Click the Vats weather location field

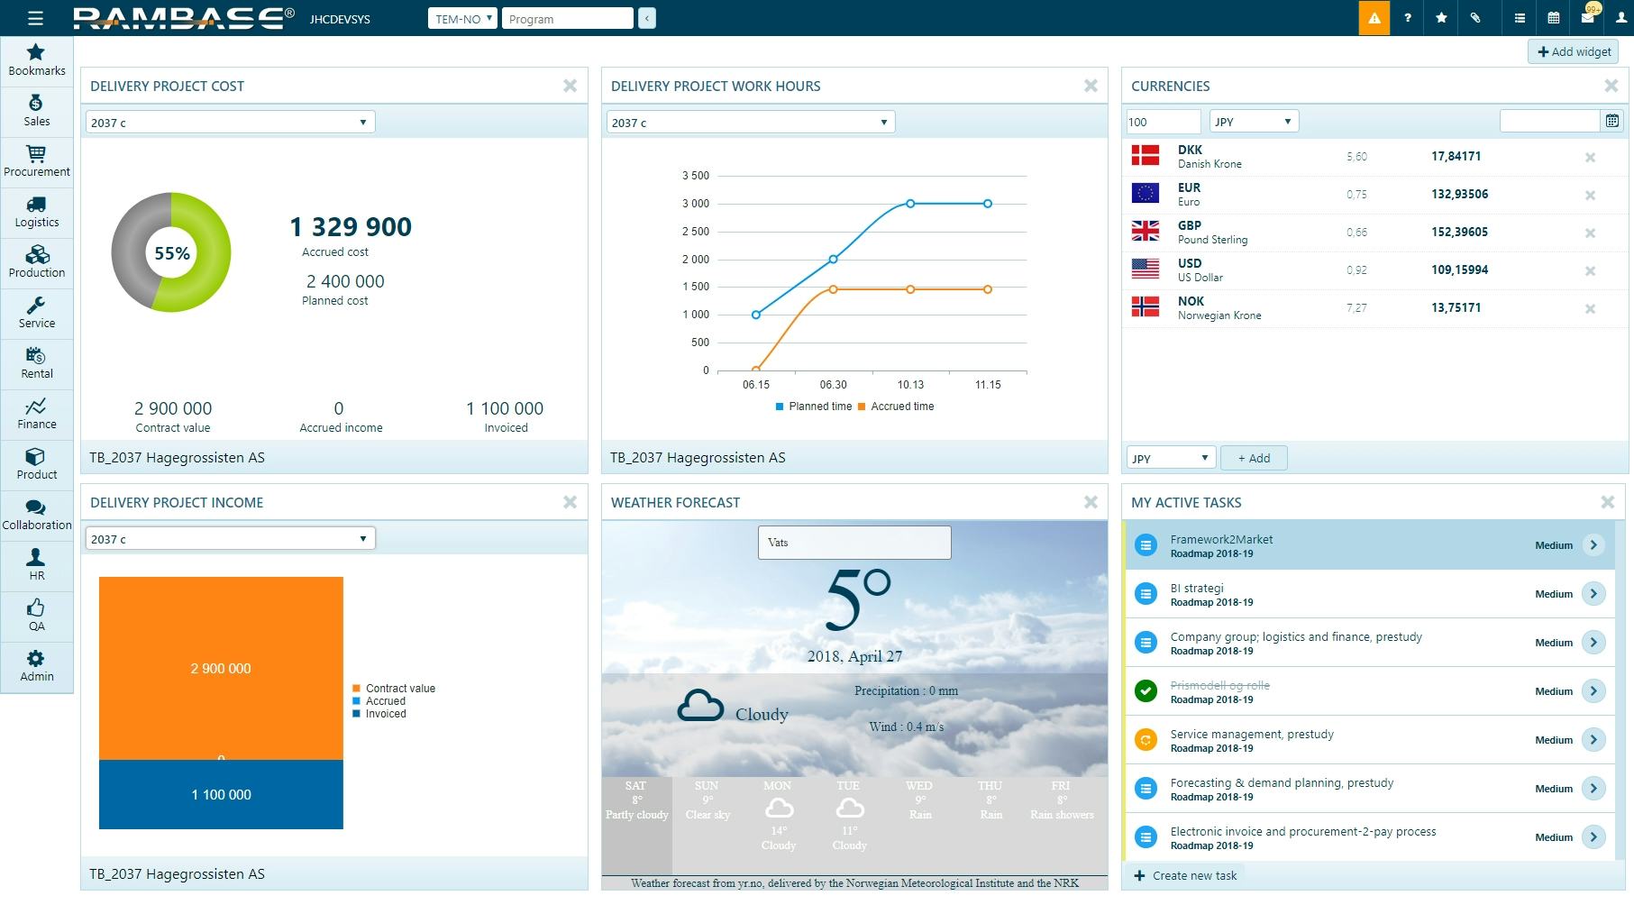click(x=854, y=543)
